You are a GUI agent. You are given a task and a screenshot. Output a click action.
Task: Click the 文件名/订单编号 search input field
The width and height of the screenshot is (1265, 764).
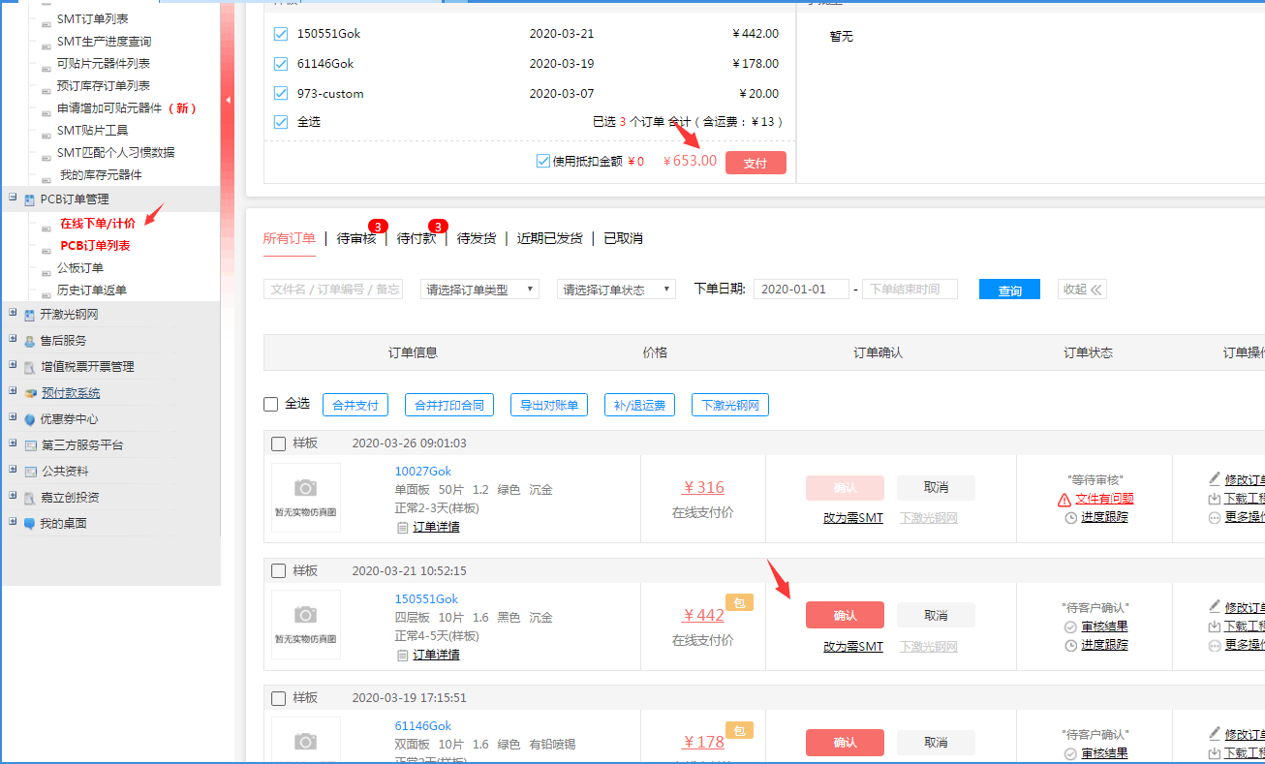pyautogui.click(x=333, y=290)
